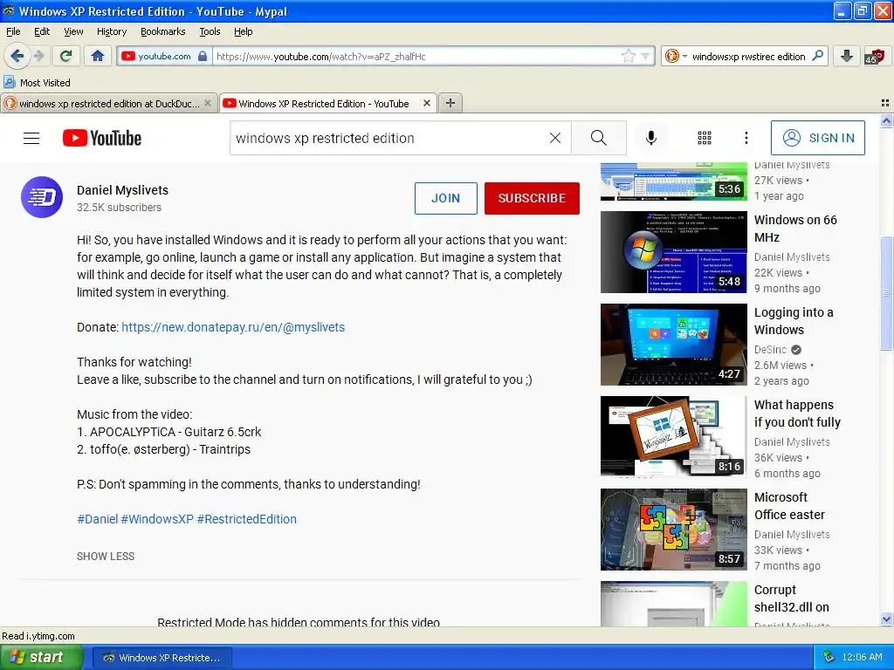894x670 pixels.
Task: Open the downloads arrow icon
Action: point(847,56)
